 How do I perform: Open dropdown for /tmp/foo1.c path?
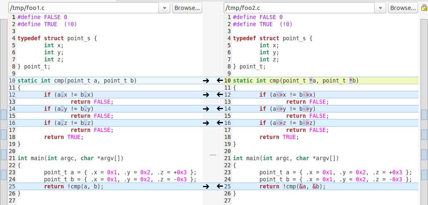pos(164,8)
